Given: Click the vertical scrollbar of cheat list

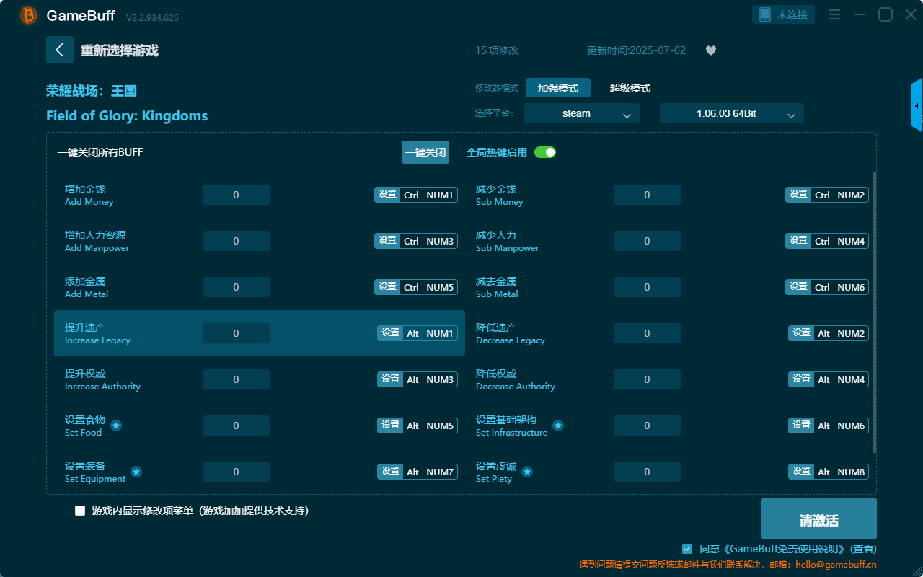Looking at the screenshot, I should (875, 310).
